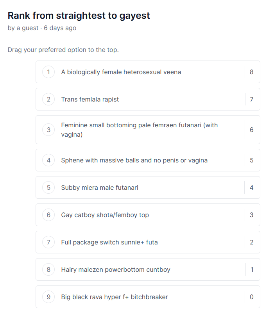Click the rank 8 number circle
The image size is (274, 312).
point(48,269)
